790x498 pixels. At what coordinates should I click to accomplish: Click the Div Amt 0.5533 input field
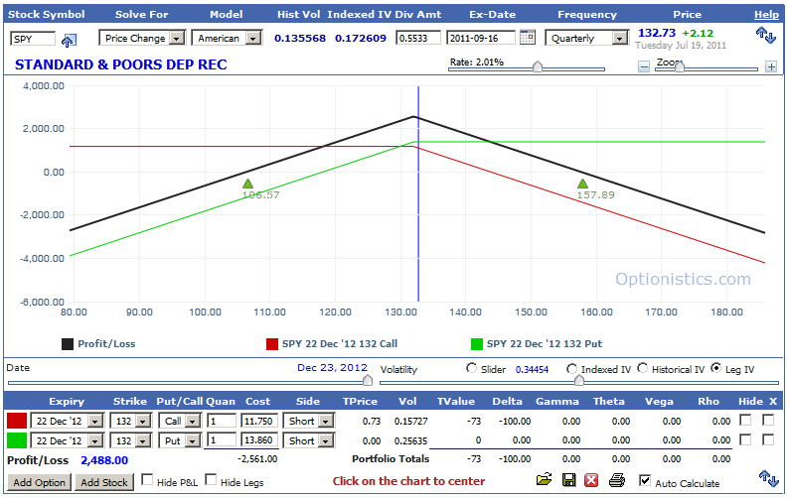(418, 39)
